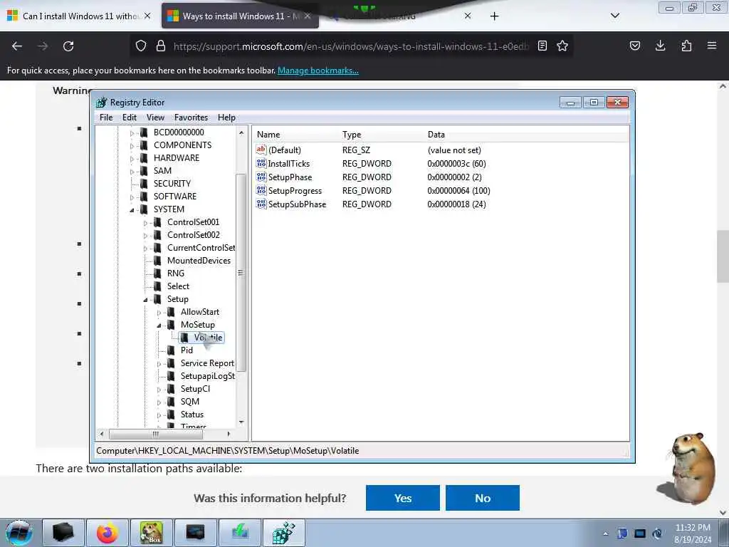Screen dimensions: 729x547
Task: Open the hamster Box app in taskbar
Action: (x=151, y=533)
